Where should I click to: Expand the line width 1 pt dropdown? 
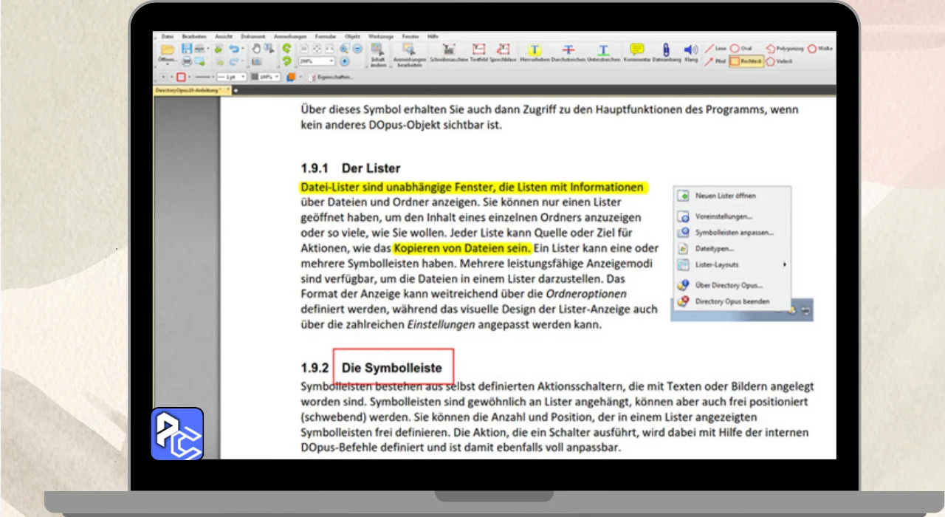click(244, 77)
